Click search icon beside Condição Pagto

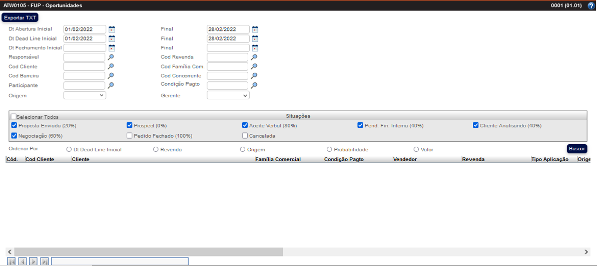[254, 86]
